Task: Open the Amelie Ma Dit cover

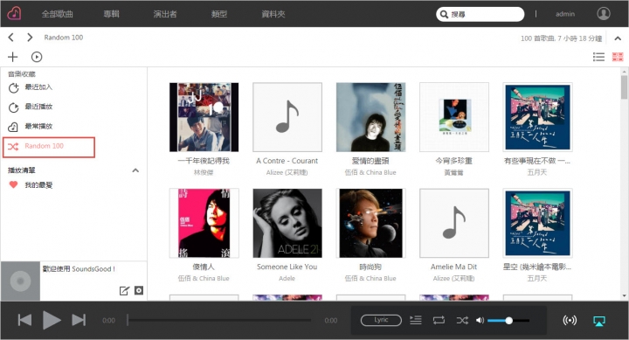Action: (454, 223)
